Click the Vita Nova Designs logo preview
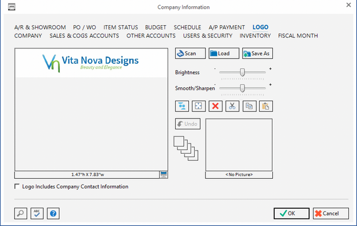Image resolution: width=357 pixels, height=226 pixels. pyautogui.click(x=90, y=63)
